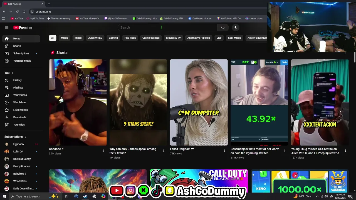Open the stream charts bookmark

click(x=254, y=19)
